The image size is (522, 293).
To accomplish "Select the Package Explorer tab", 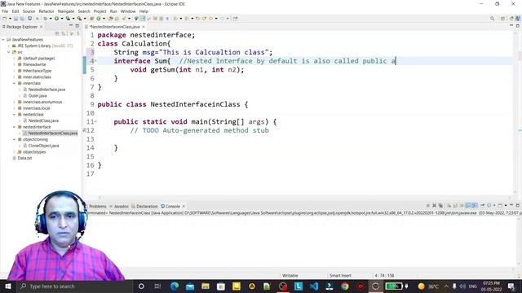I will (22, 27).
